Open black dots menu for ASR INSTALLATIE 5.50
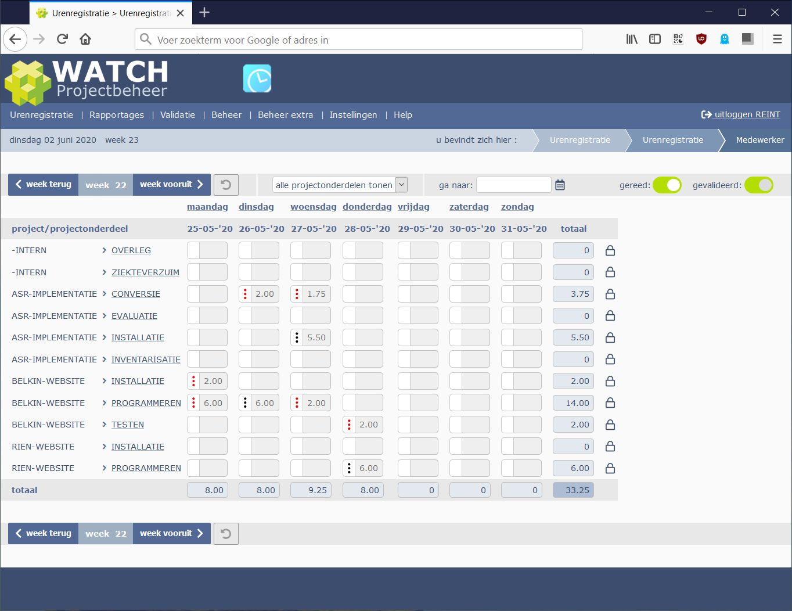792x611 pixels. [297, 337]
